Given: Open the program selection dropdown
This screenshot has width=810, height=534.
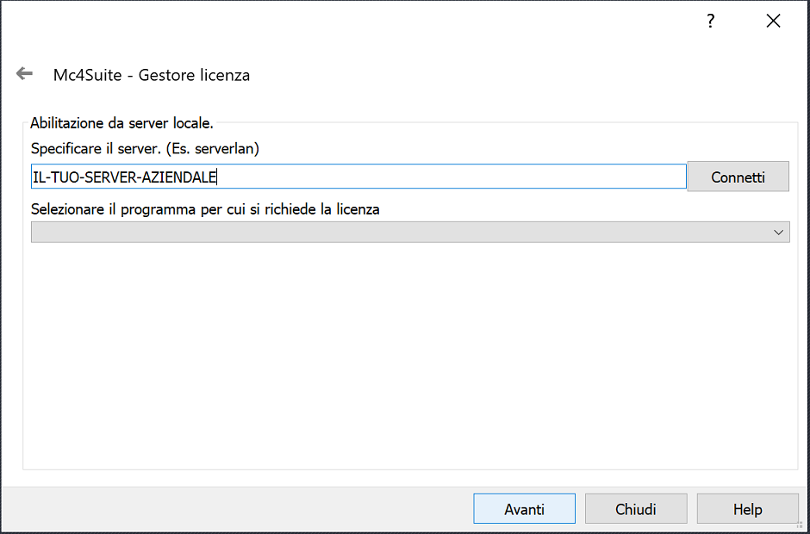Looking at the screenshot, I should 410,232.
